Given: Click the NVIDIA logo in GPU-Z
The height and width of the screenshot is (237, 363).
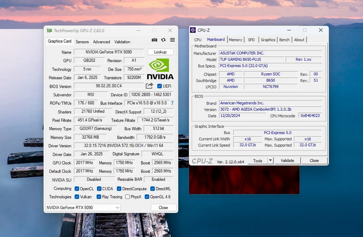Looking at the screenshot, I should click(160, 69).
